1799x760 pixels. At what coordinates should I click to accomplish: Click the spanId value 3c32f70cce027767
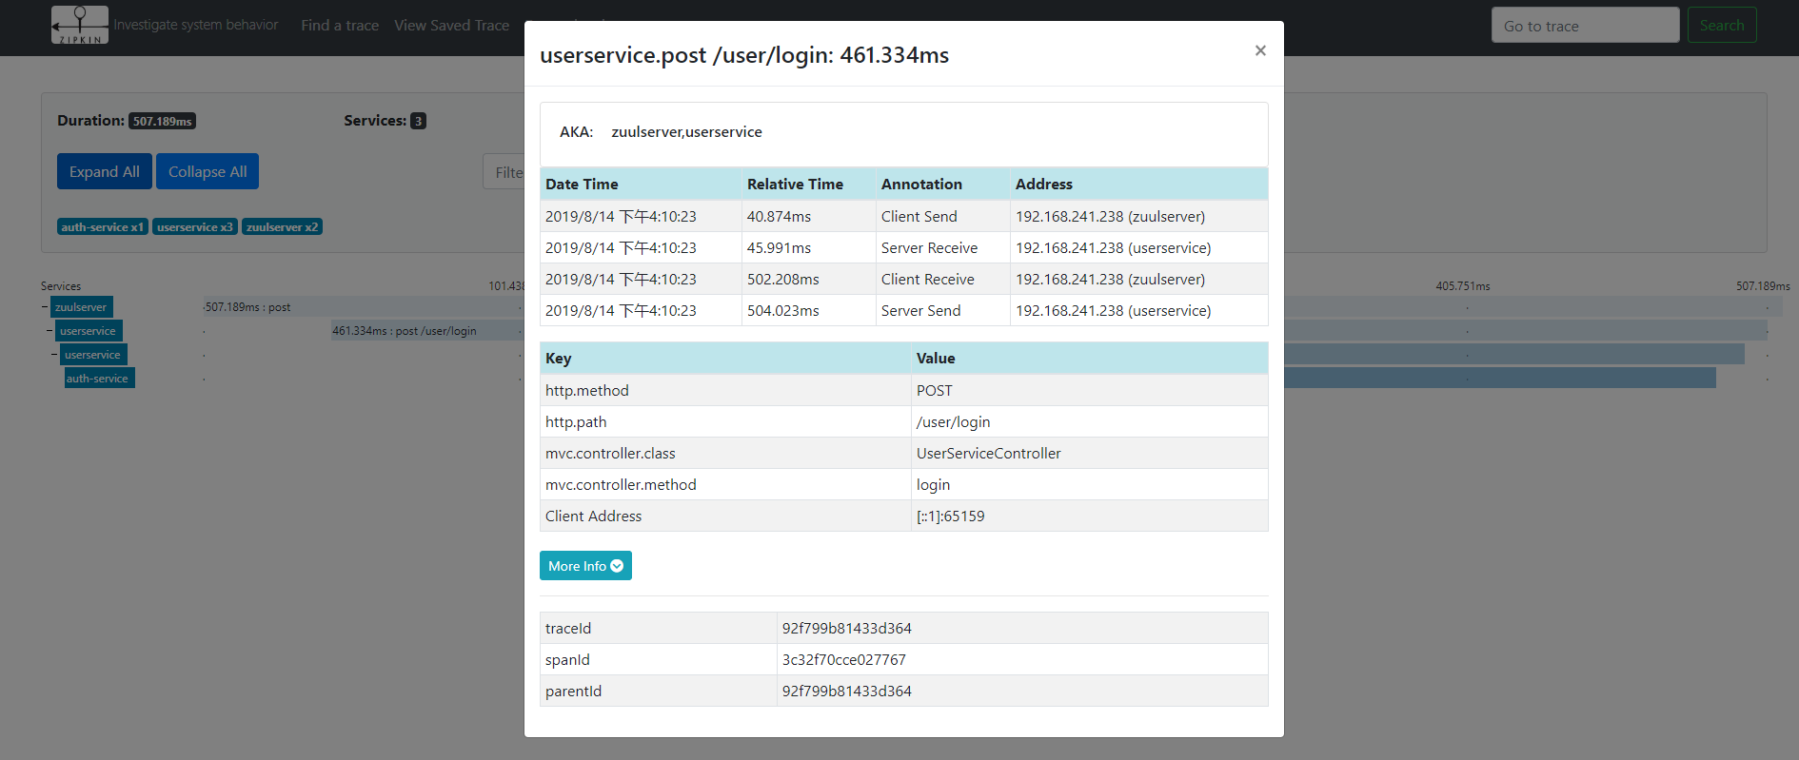click(x=1022, y=660)
